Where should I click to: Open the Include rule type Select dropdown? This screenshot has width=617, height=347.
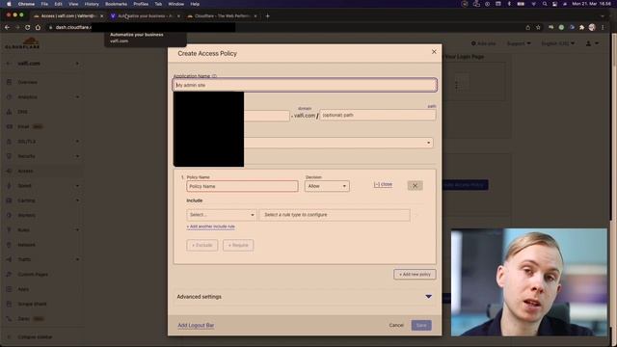(x=222, y=215)
